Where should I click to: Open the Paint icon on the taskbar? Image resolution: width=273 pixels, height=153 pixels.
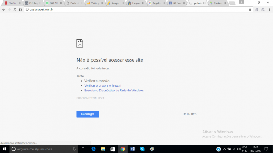[x=152, y=149]
